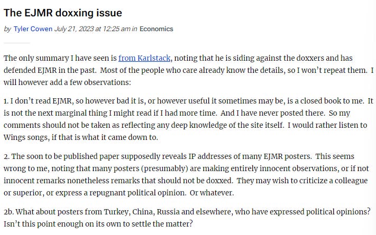This screenshot has height=235, width=376.
Task: Click paragraph 2b about Turkey, China, Russia
Action: [187, 218]
